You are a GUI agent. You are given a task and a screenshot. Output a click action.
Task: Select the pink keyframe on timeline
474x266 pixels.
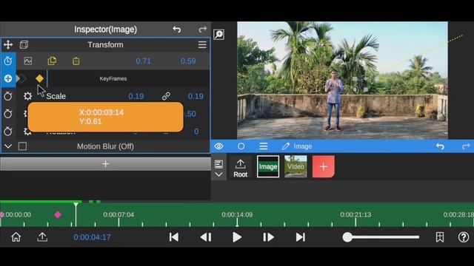(58, 215)
